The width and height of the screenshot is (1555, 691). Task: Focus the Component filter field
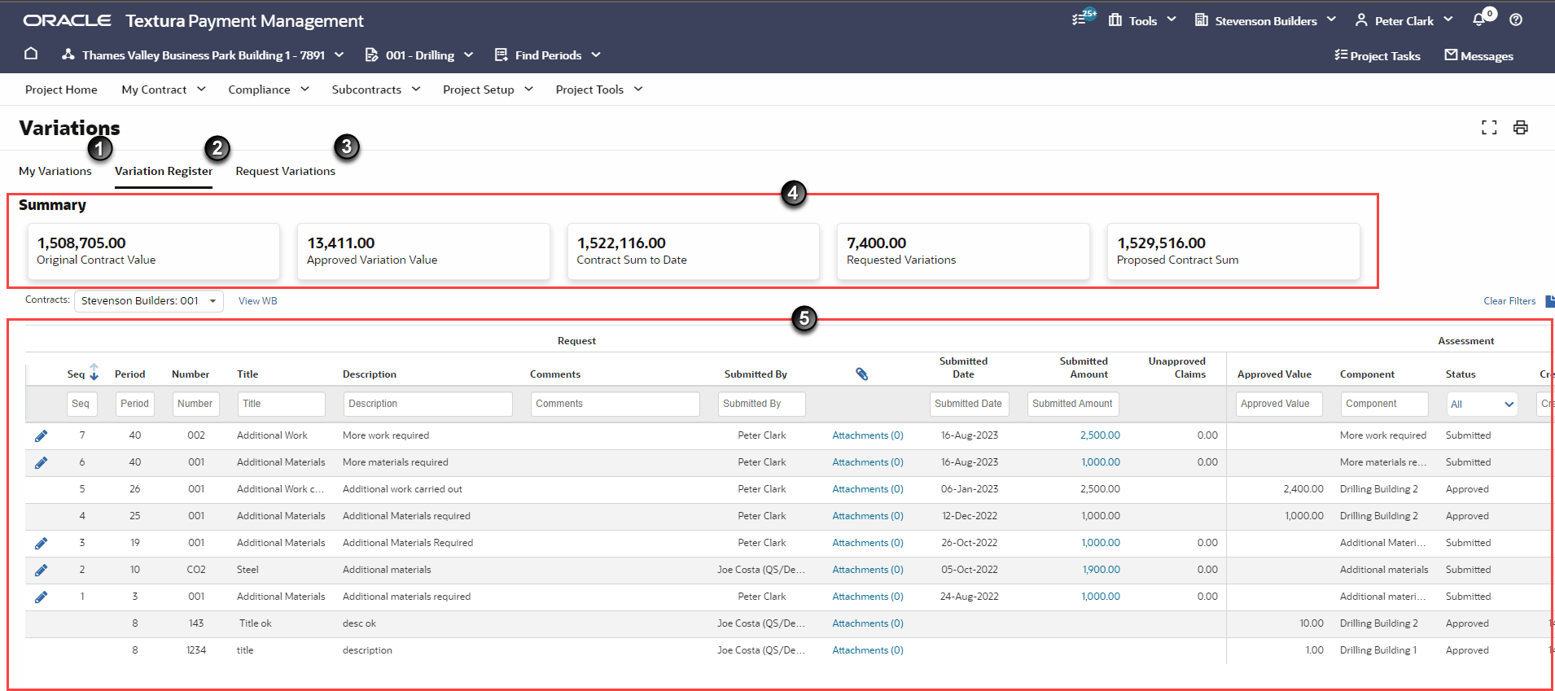(x=1384, y=404)
